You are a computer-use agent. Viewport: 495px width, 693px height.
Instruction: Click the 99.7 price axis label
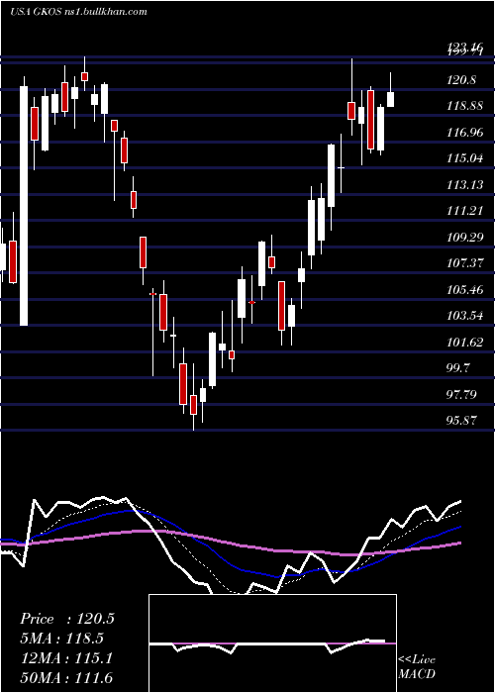(459, 368)
